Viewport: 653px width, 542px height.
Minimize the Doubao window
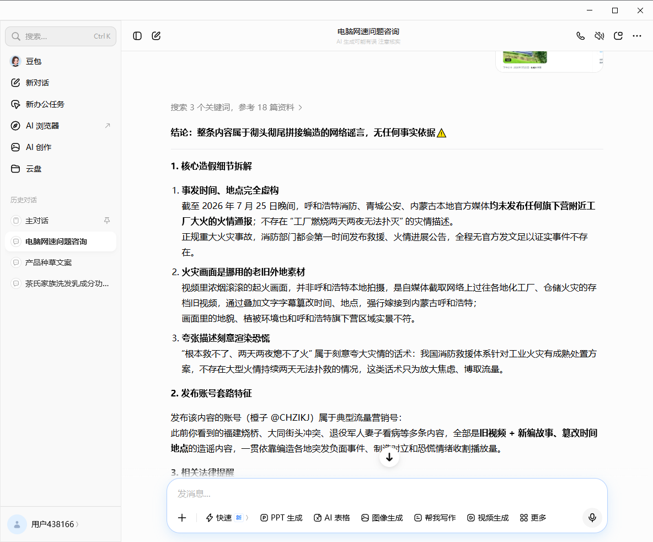tap(589, 10)
